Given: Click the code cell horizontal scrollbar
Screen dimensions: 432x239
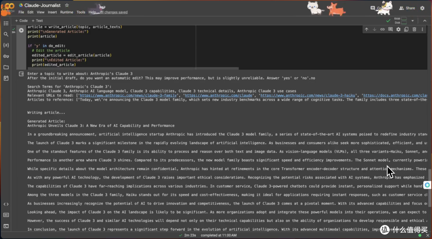Looking at the screenshot, I should (x=133, y=68).
